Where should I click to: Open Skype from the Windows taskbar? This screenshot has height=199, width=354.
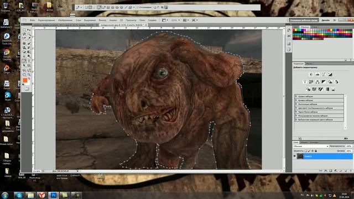(19, 195)
